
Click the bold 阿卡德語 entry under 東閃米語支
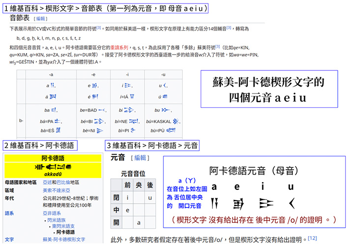[x=65, y=232]
